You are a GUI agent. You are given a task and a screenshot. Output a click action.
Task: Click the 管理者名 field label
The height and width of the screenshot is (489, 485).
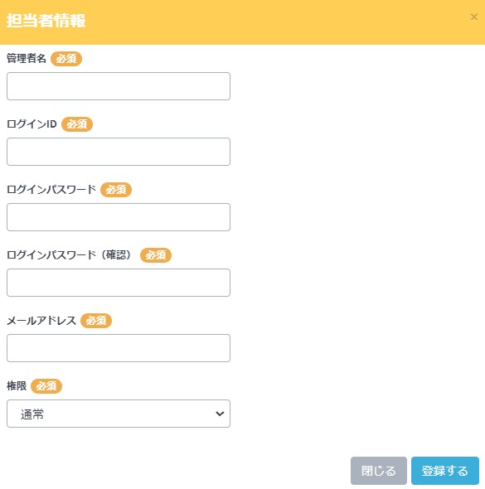click(x=27, y=58)
